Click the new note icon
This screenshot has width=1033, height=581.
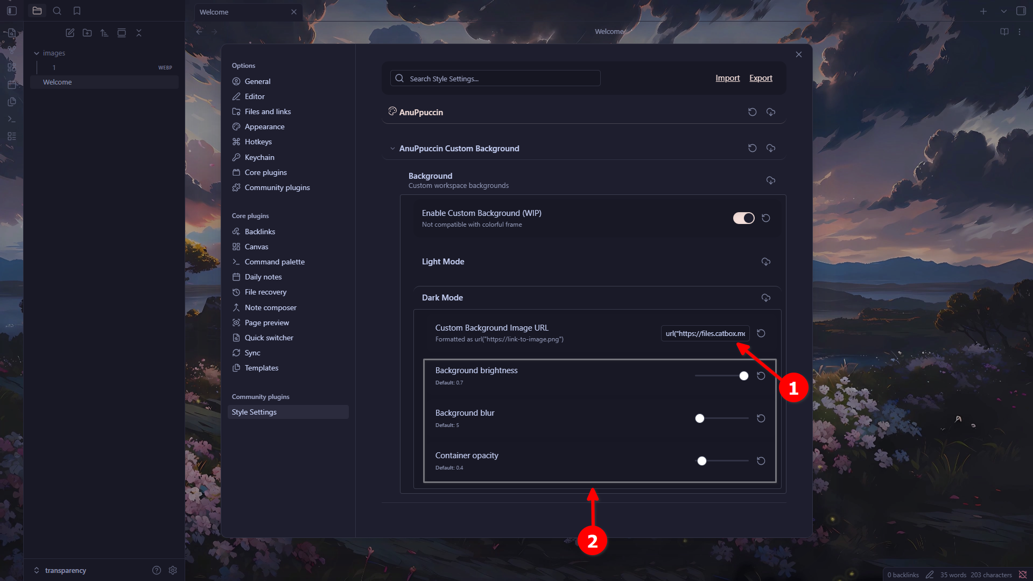pos(70,33)
